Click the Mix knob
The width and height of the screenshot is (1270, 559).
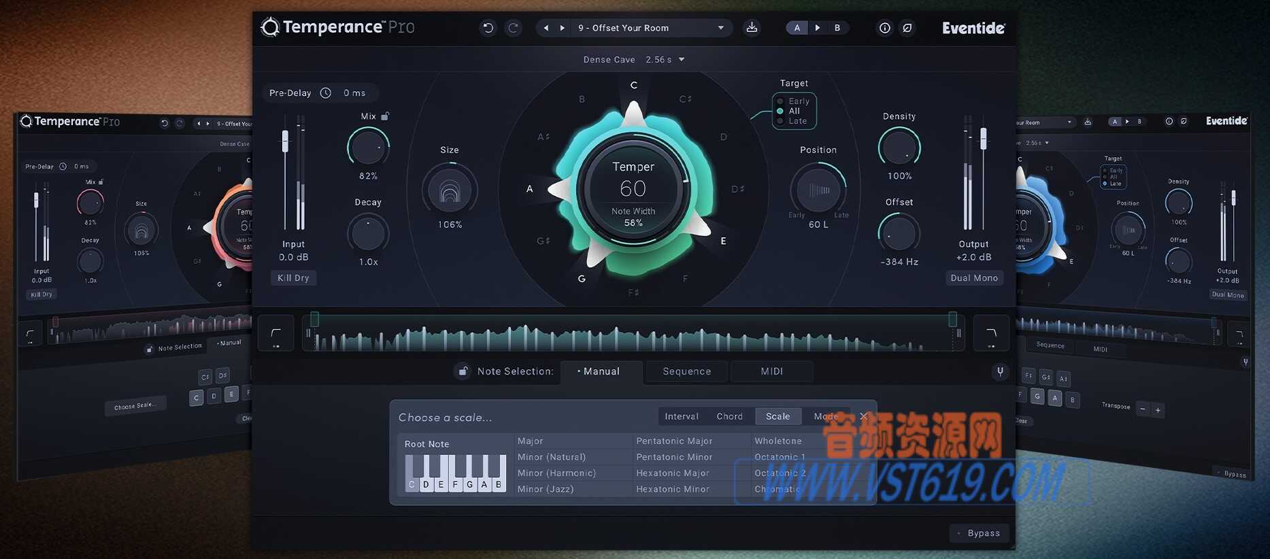tap(368, 147)
